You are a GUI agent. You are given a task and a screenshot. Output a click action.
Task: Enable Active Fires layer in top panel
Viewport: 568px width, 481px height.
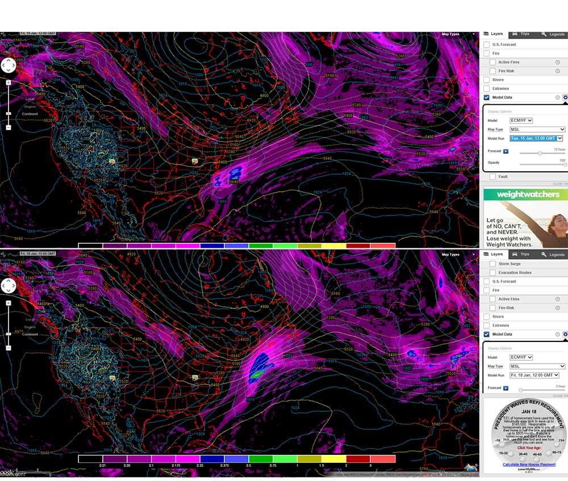492,62
